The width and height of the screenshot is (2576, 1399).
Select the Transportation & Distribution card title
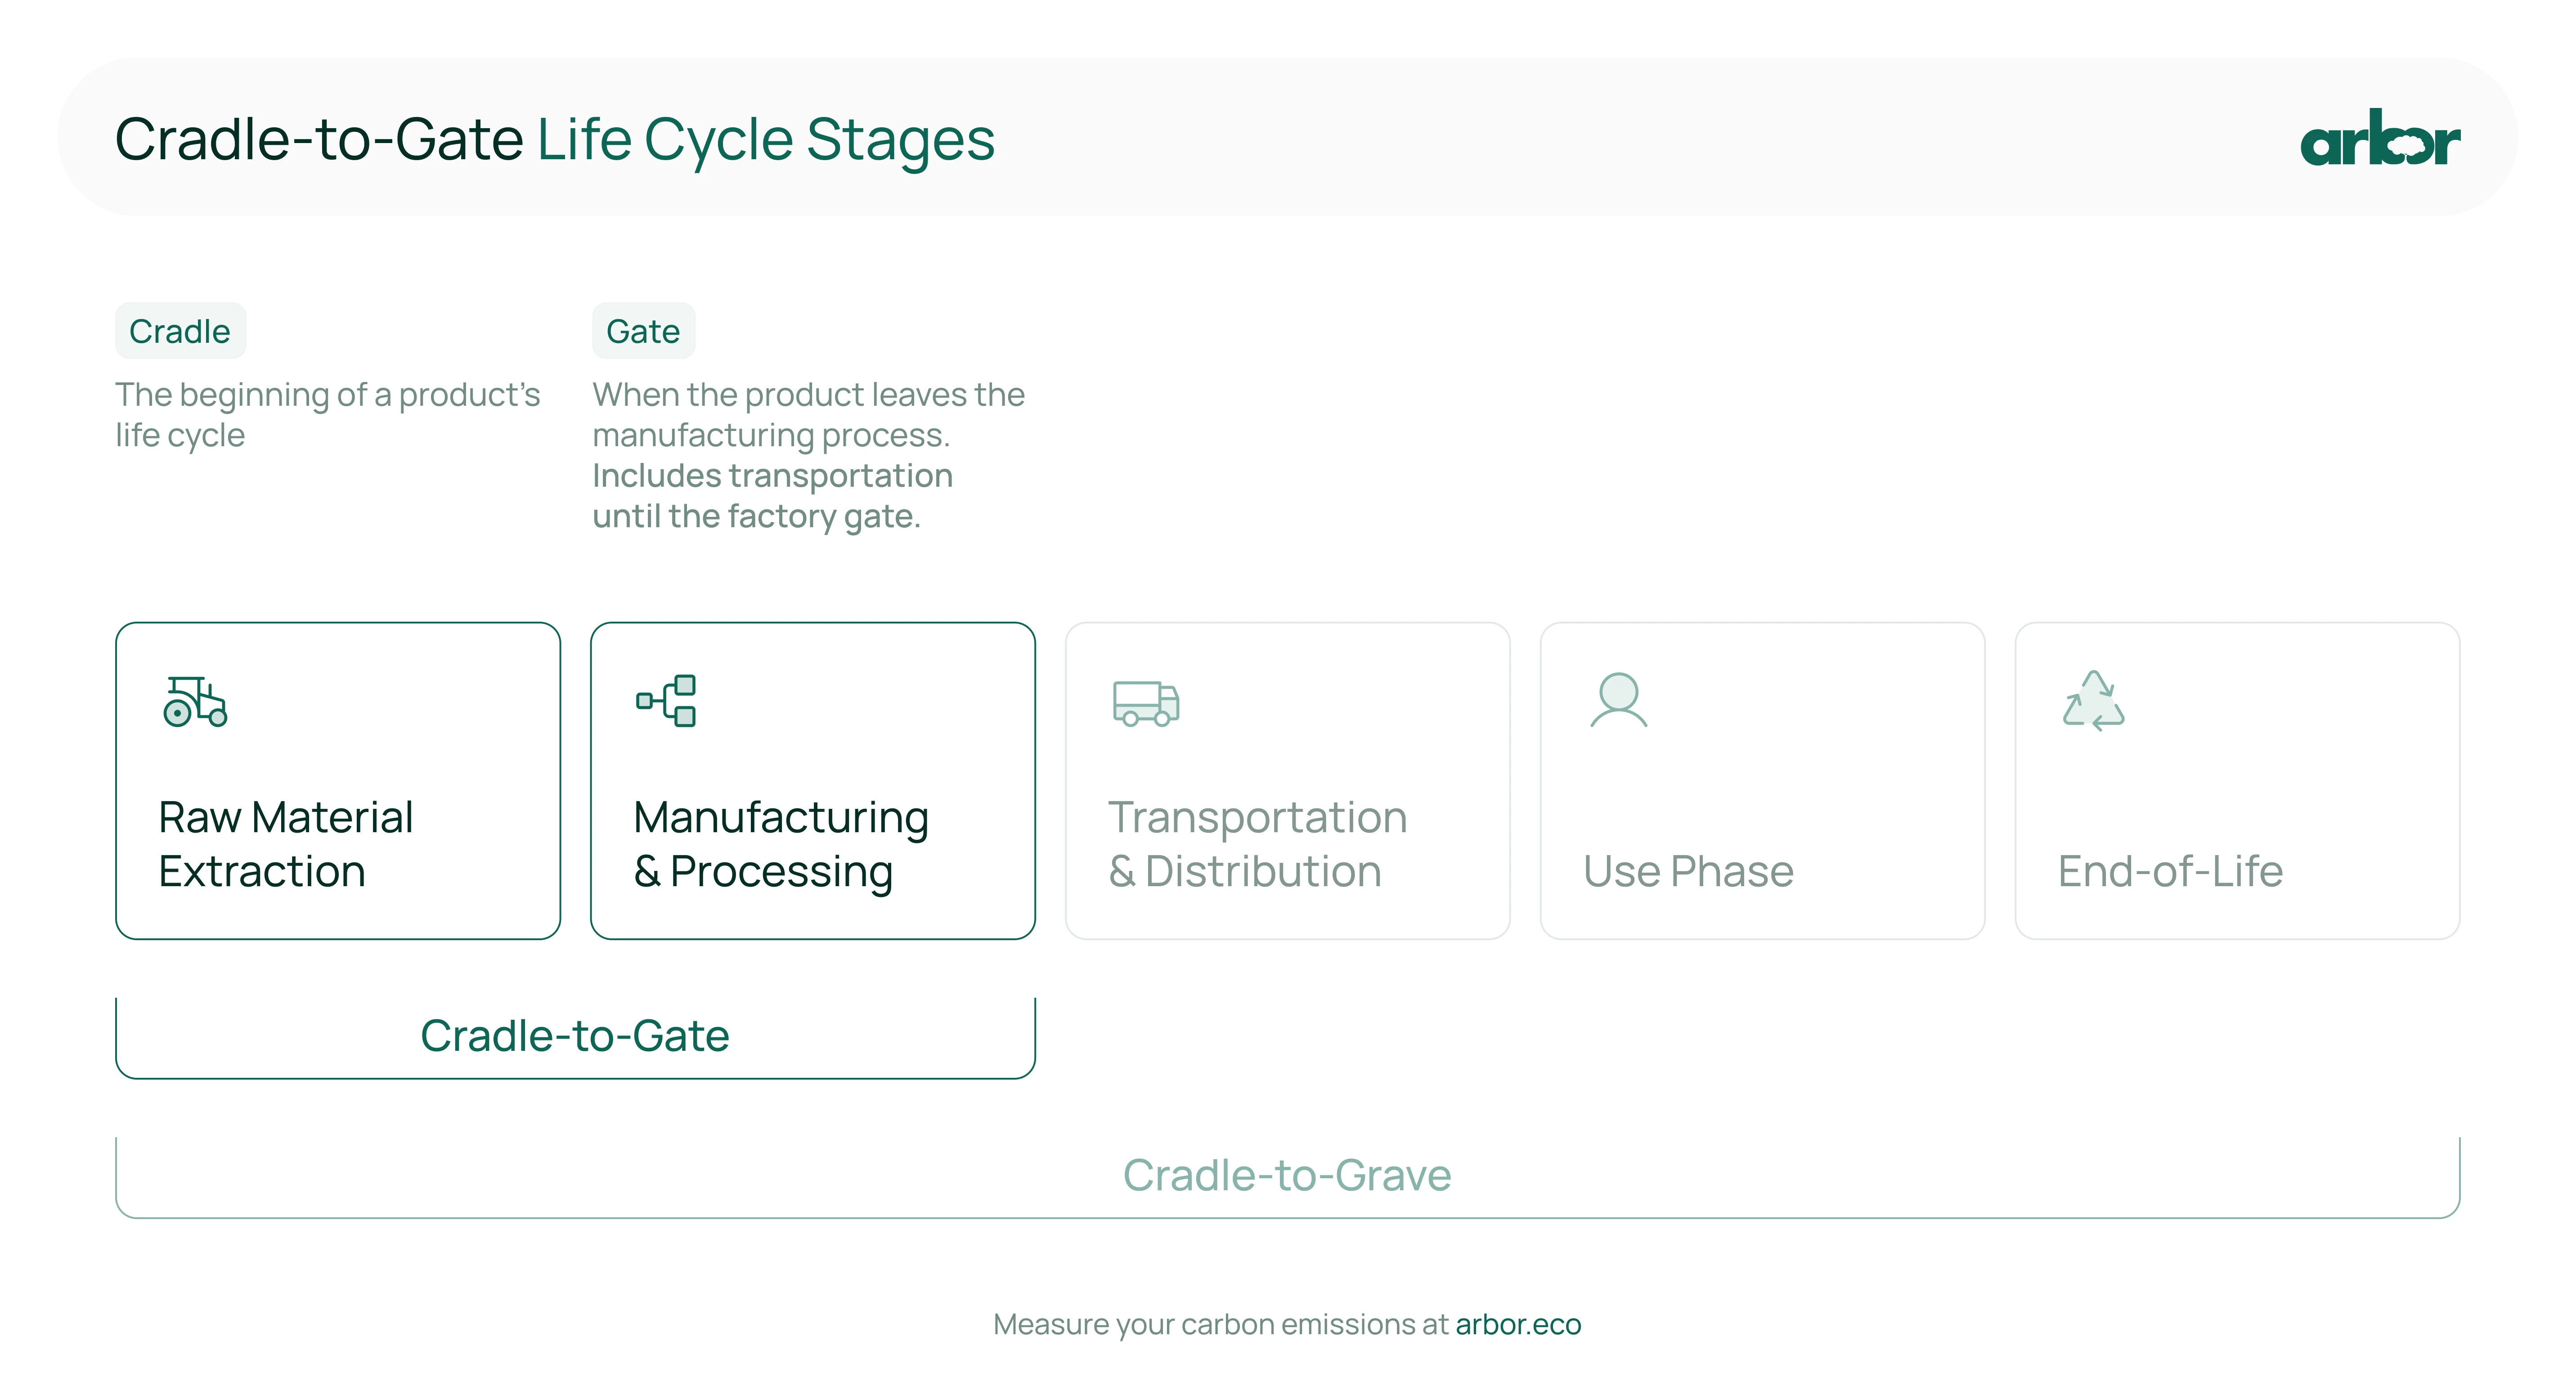click(x=1257, y=844)
